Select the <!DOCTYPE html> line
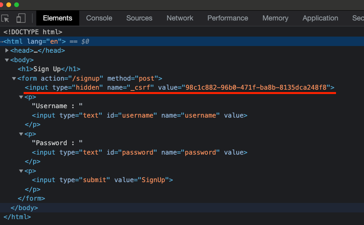The image size is (364, 225). coord(33,32)
